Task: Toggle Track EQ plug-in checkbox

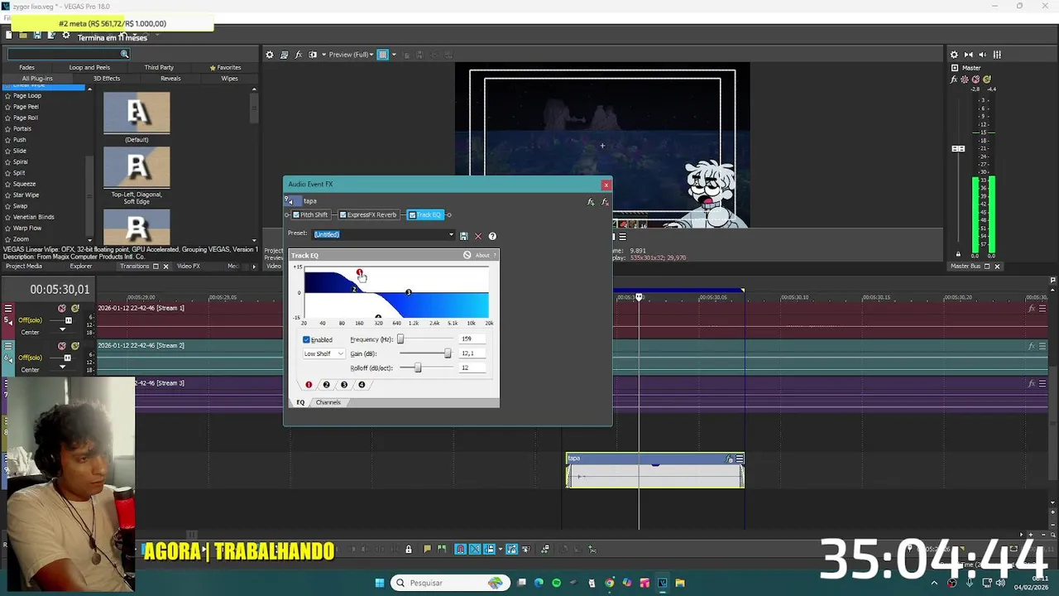Action: [412, 215]
